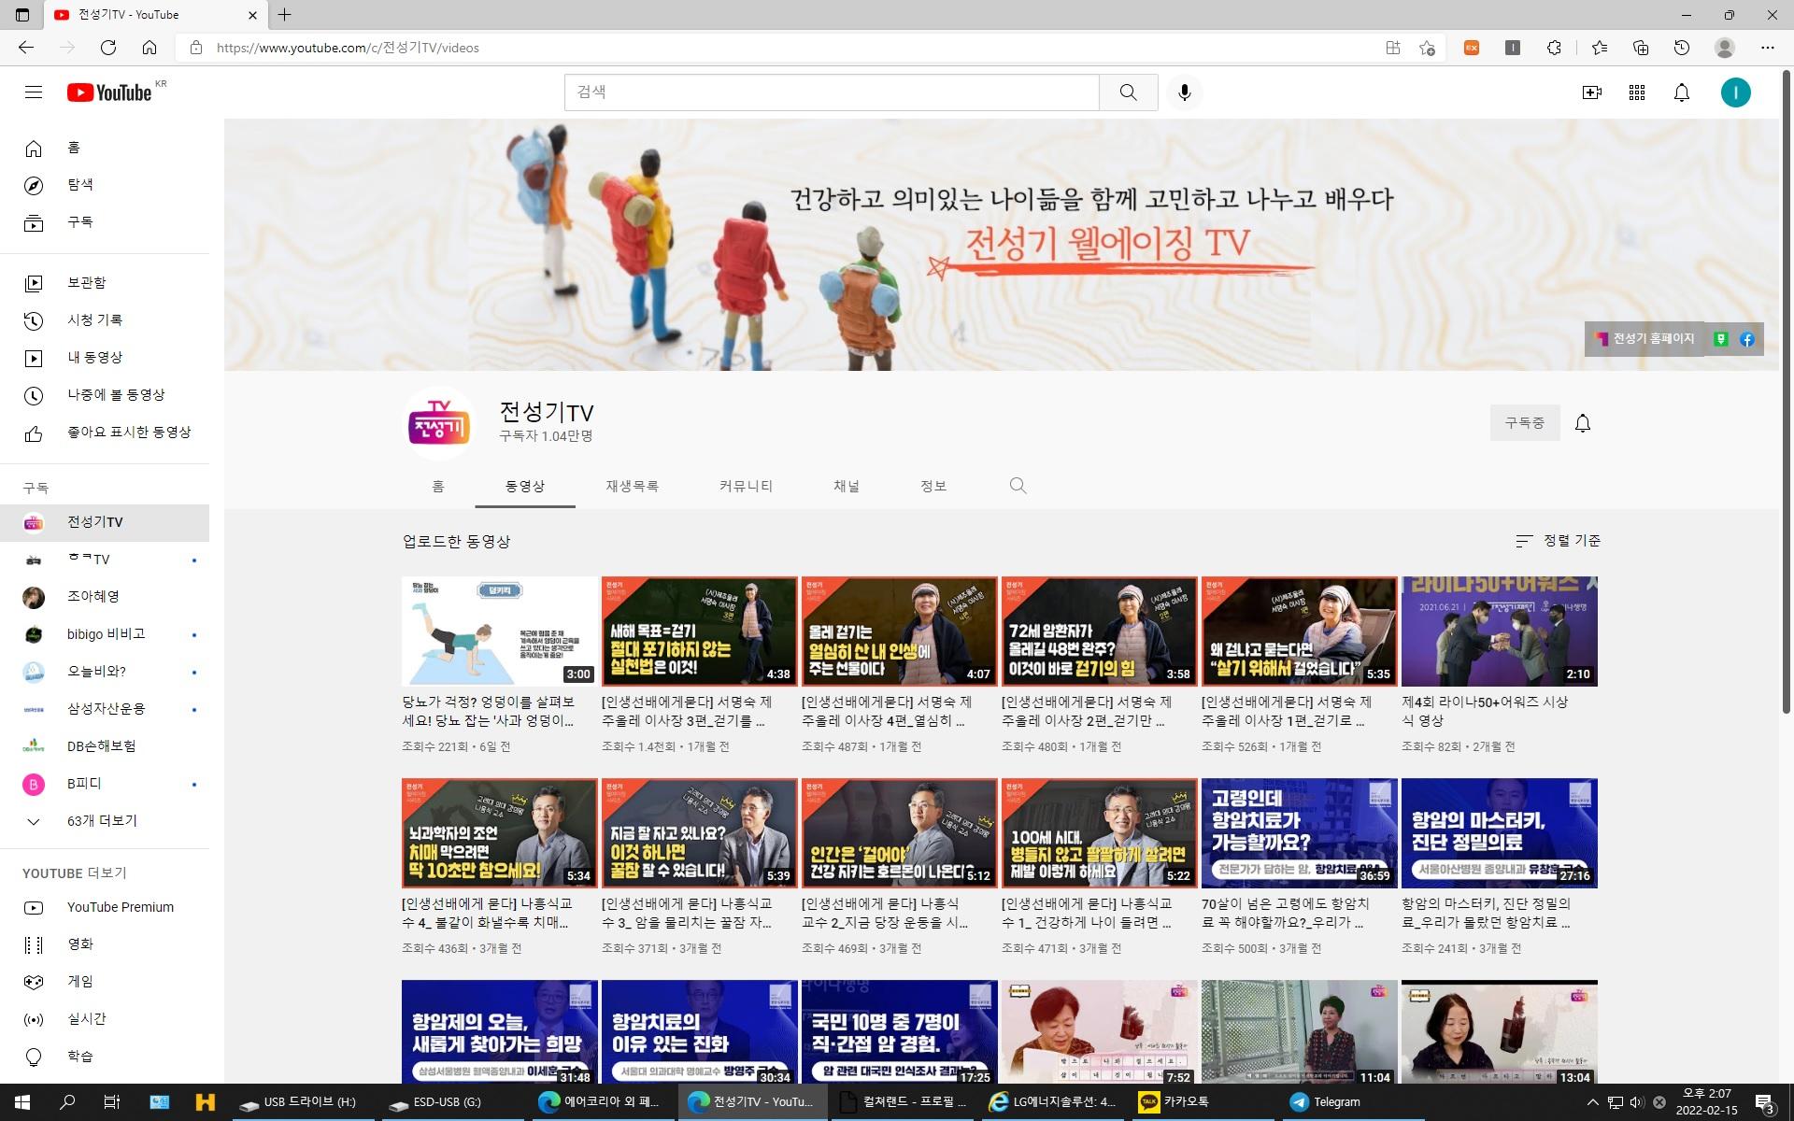Open 삼성자산운용 subscription channel
Image resolution: width=1794 pixels, height=1121 pixels.
tap(105, 709)
